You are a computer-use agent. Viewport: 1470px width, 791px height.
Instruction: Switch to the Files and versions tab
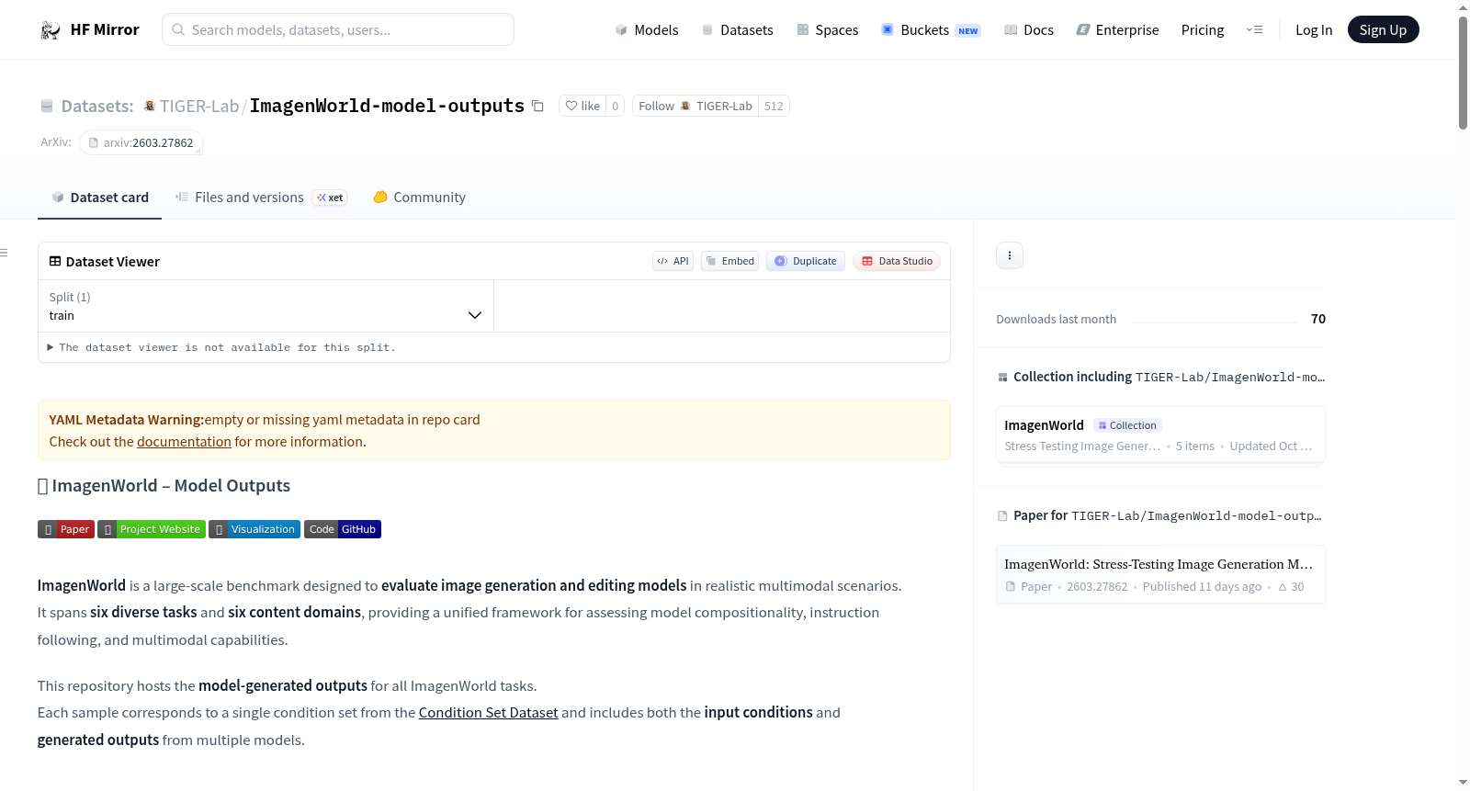261,198
